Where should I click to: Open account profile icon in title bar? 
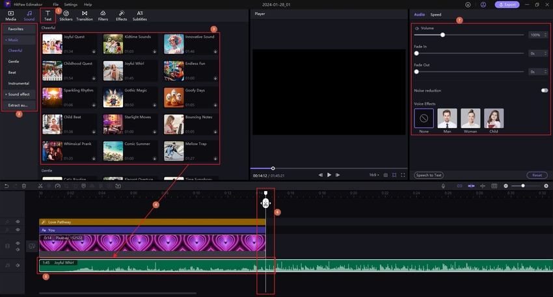tap(483, 5)
